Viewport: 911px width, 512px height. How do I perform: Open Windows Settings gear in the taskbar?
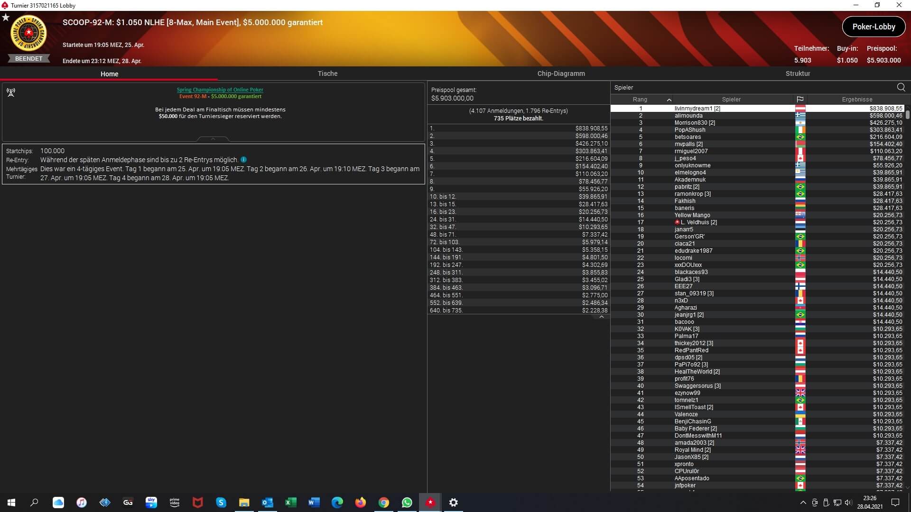click(x=453, y=503)
